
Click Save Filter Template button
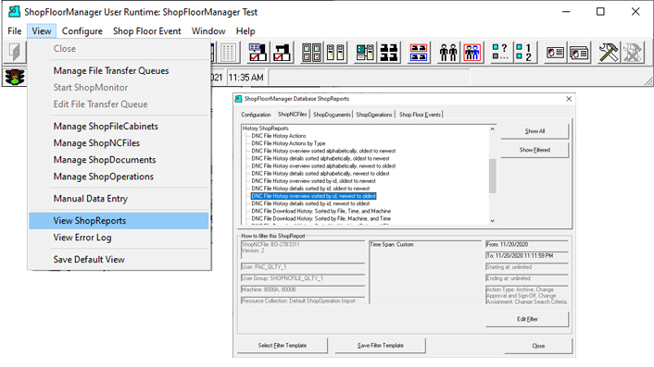click(x=381, y=346)
